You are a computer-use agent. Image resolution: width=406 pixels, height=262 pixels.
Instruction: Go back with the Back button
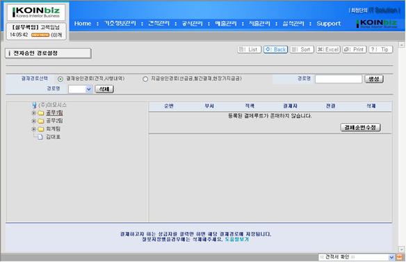276,49
